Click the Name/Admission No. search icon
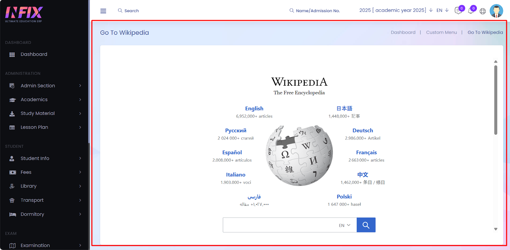Viewport: 510px width, 250px height. pyautogui.click(x=292, y=11)
